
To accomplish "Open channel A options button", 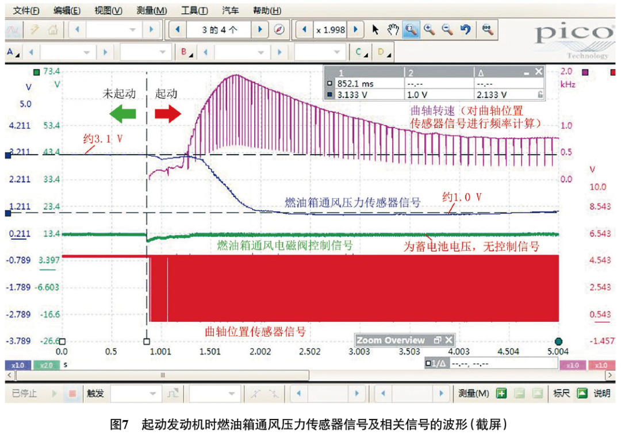I will 13,52.
